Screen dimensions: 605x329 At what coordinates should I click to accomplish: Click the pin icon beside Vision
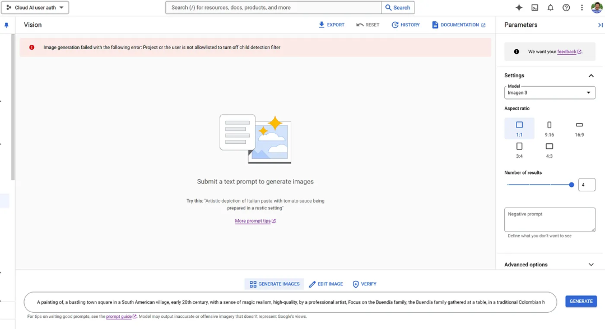click(7, 25)
